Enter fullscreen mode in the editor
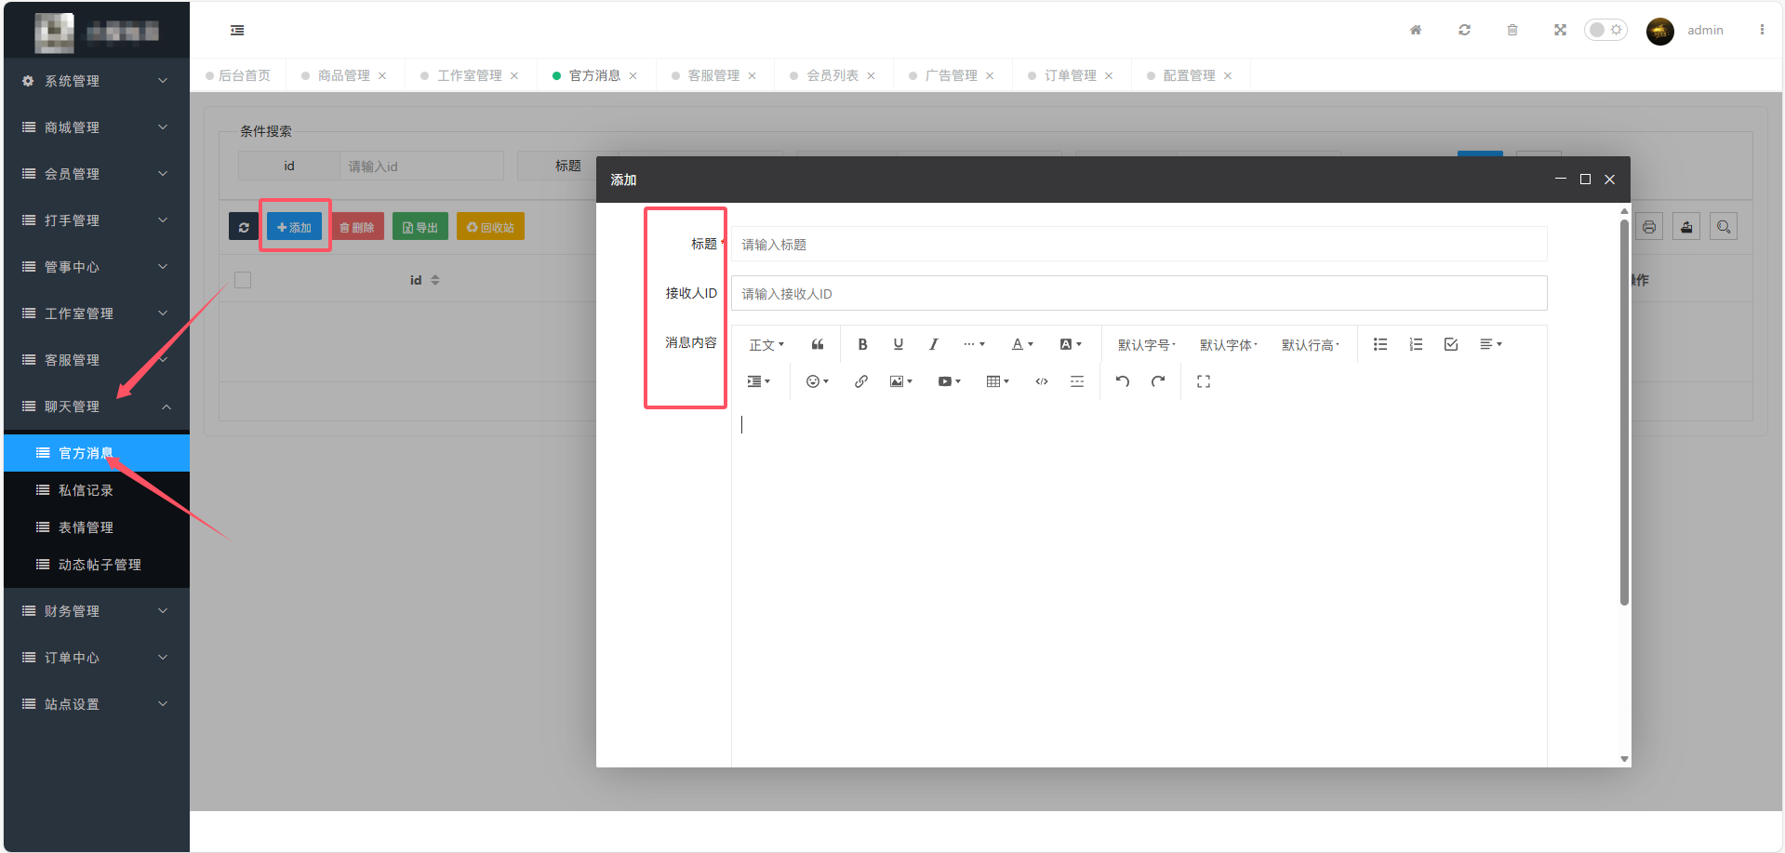The height and width of the screenshot is (853, 1785). (x=1204, y=381)
